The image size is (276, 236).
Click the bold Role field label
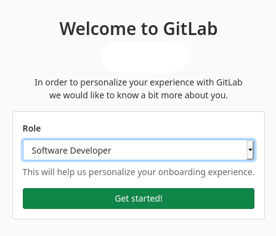[31, 128]
